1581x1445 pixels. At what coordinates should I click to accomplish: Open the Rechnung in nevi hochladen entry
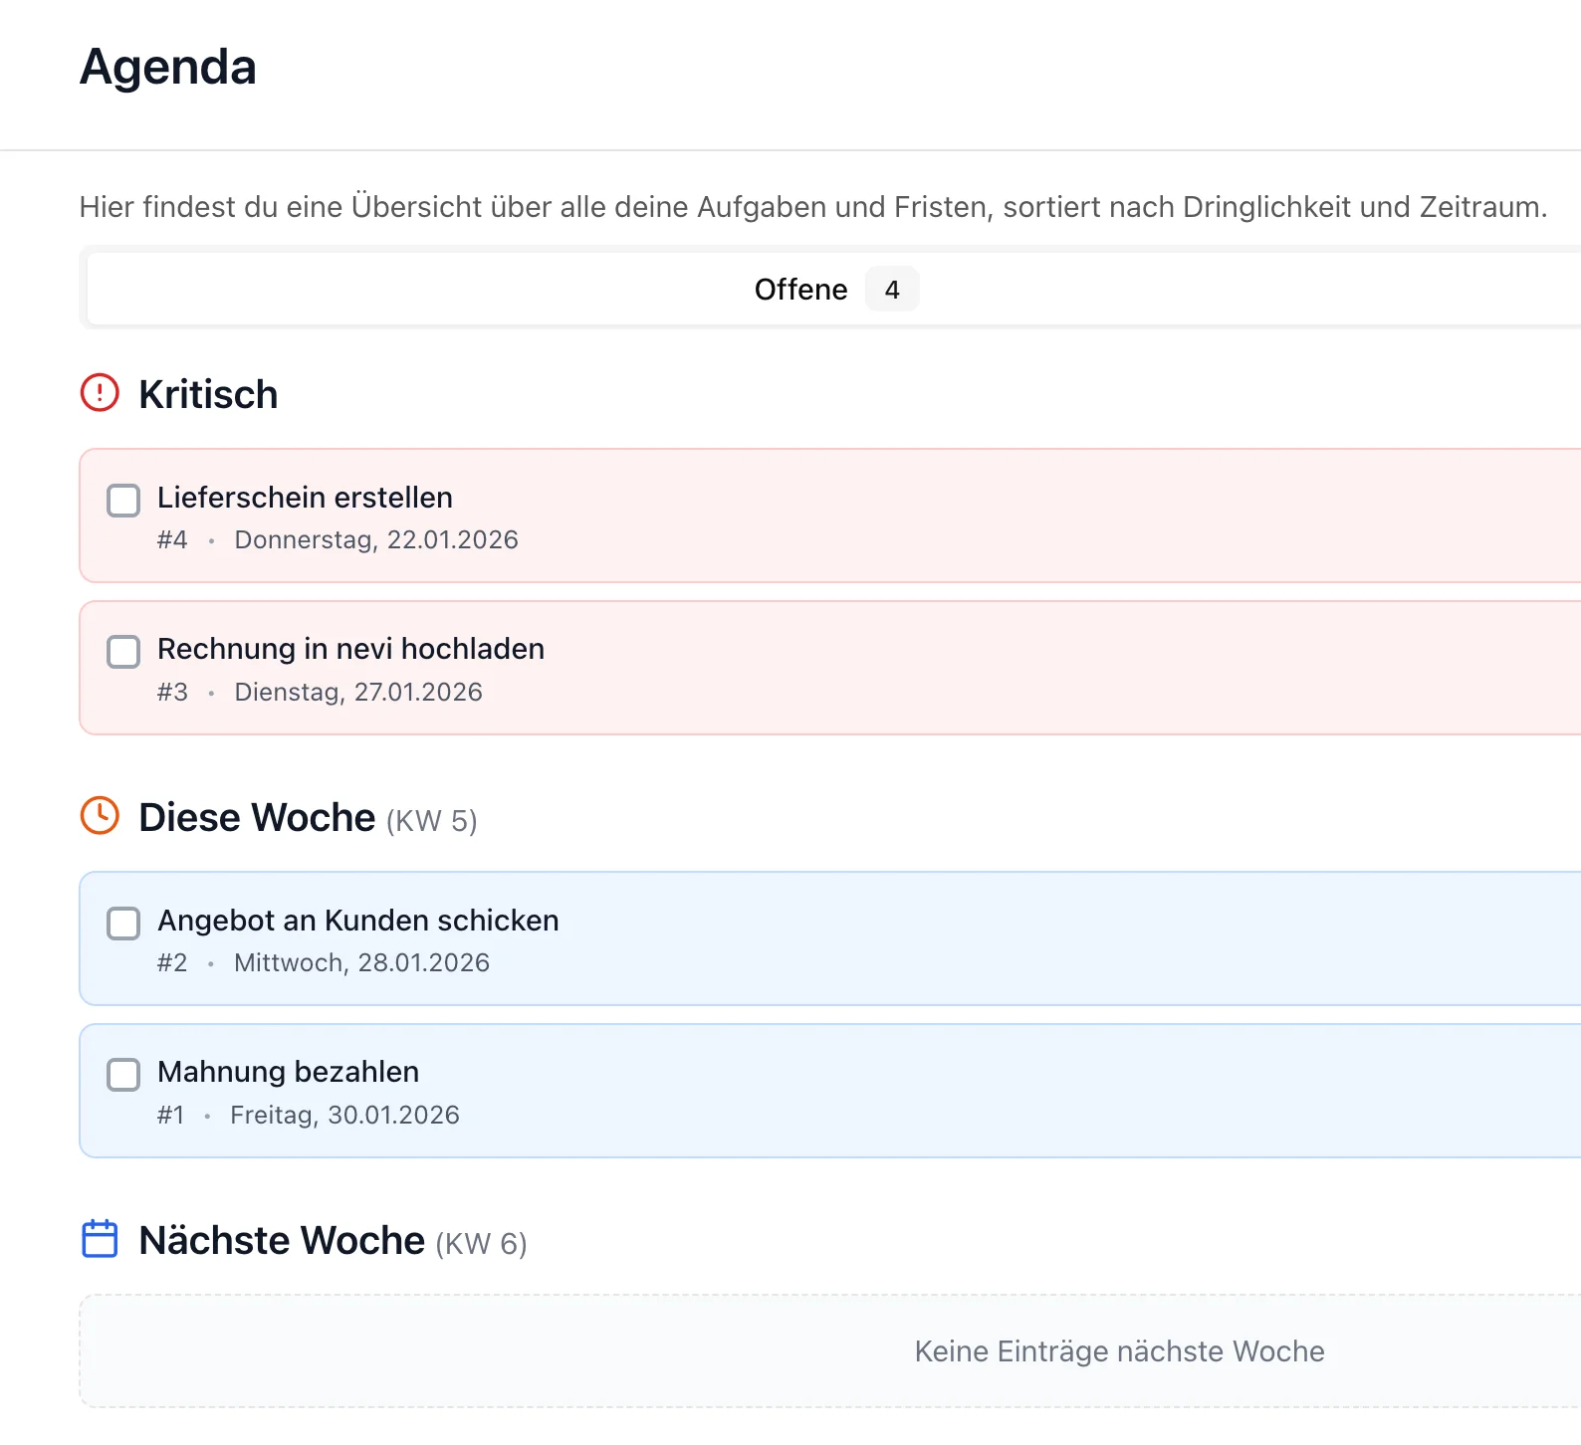pos(350,649)
